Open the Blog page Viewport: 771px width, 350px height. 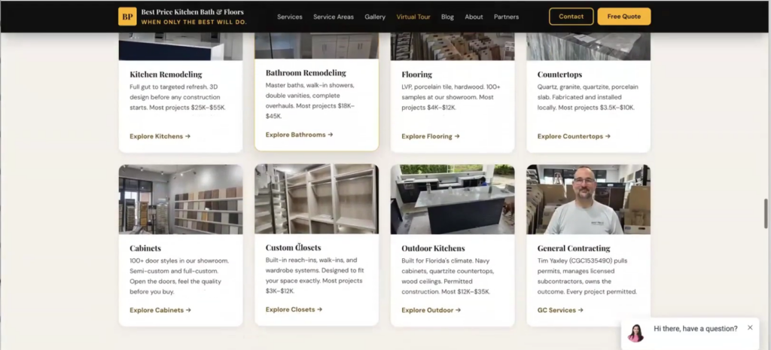coord(447,17)
